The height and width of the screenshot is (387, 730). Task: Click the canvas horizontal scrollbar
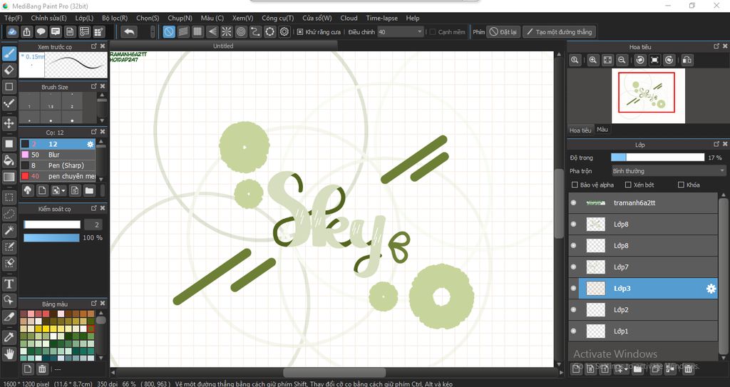(334, 373)
